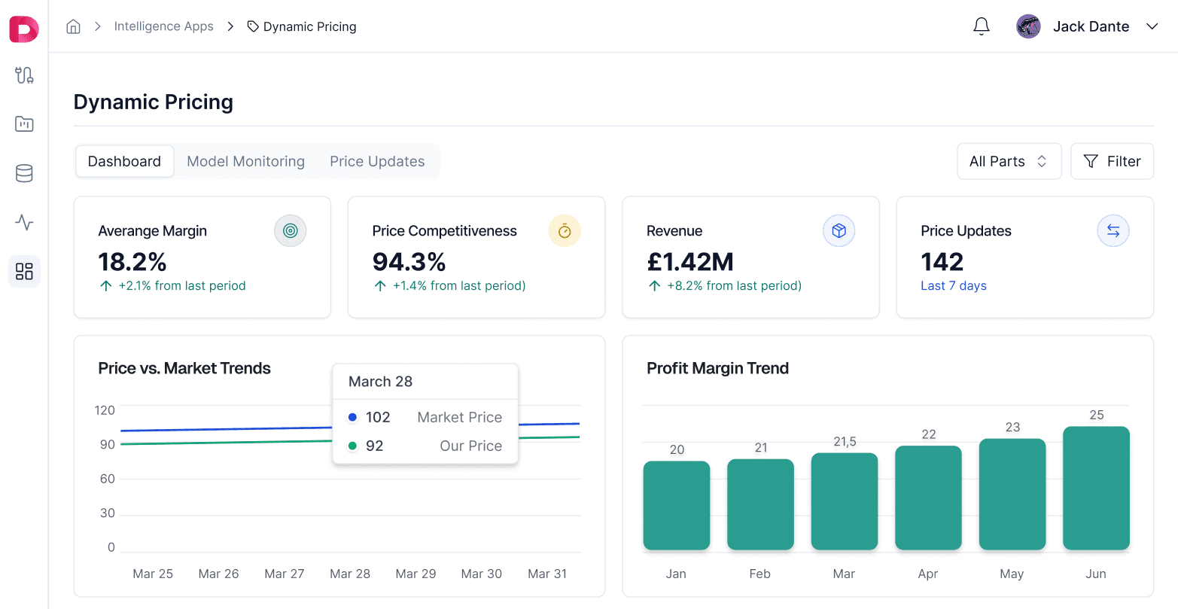Click the timer icon on Price Competitiveness card
Image resolution: width=1178 pixels, height=609 pixels.
(565, 230)
